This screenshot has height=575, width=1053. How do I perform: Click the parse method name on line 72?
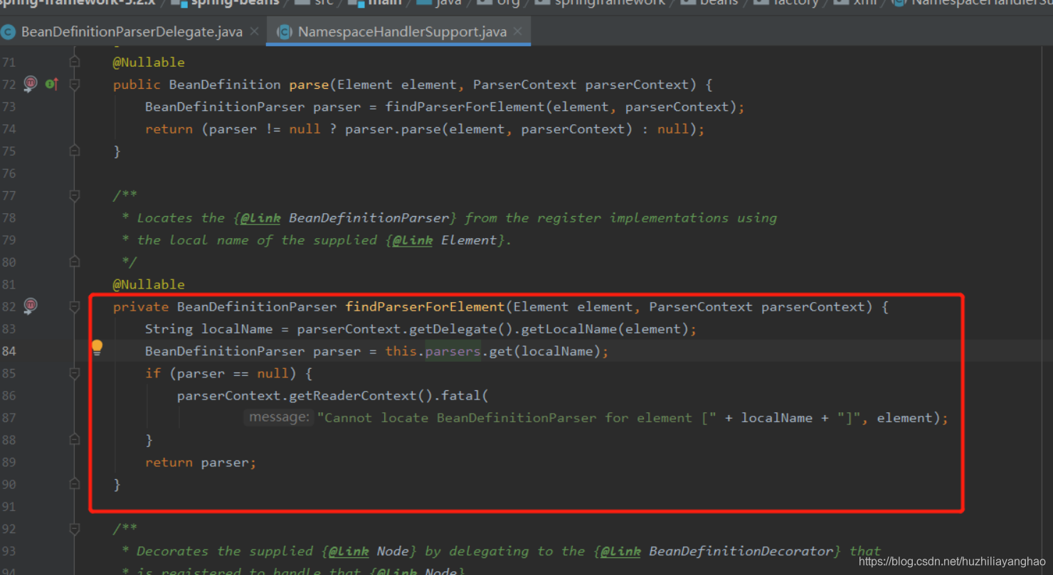[309, 85]
